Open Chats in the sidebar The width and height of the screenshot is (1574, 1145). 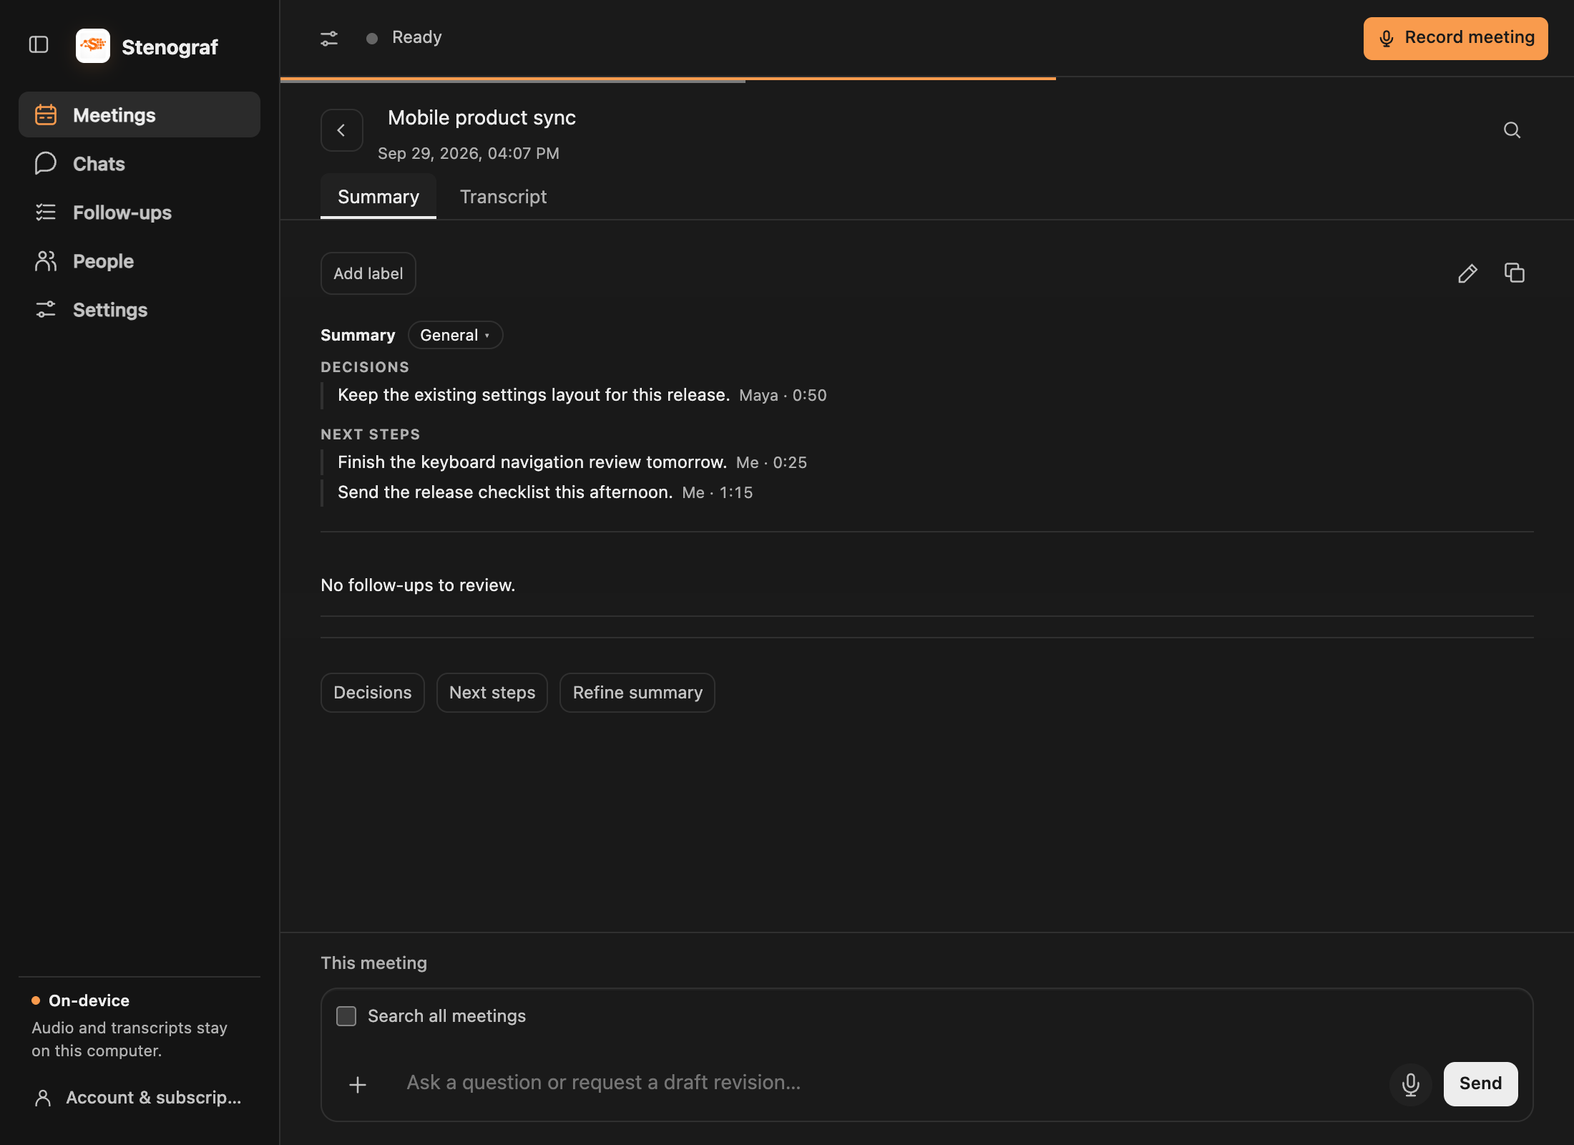pos(140,164)
